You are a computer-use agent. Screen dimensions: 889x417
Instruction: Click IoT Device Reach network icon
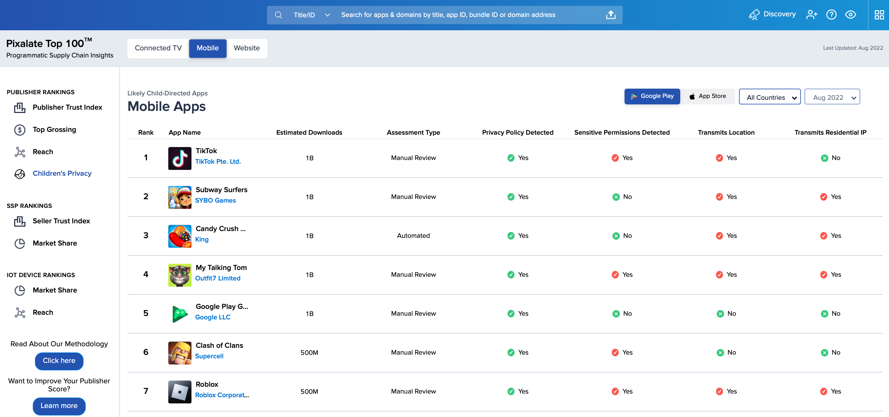pos(20,313)
